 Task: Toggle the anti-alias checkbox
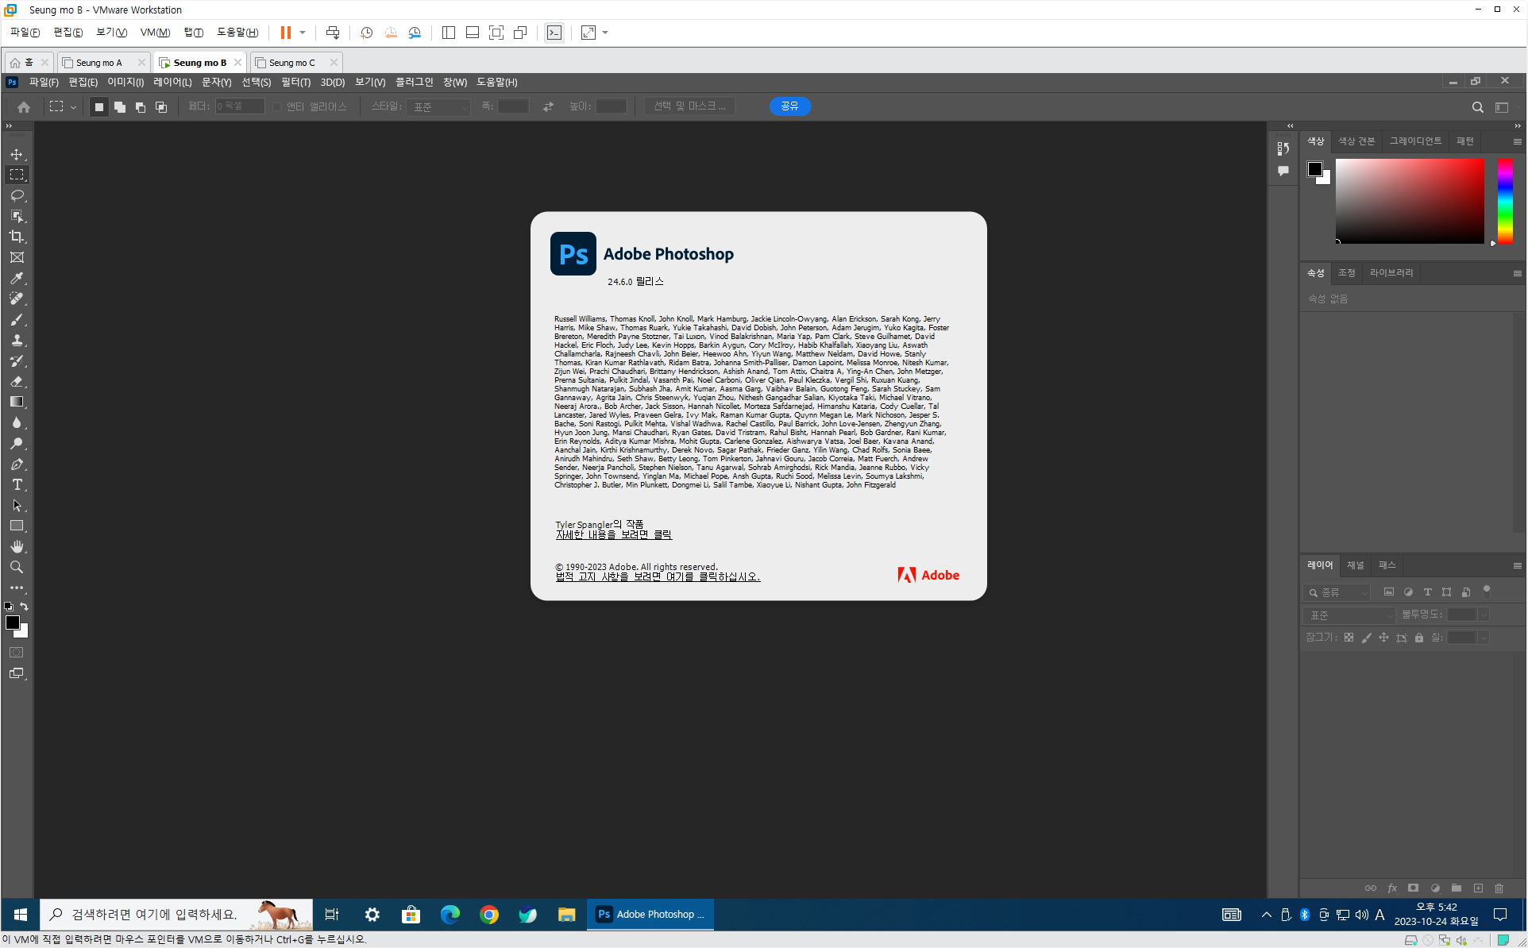tap(277, 106)
